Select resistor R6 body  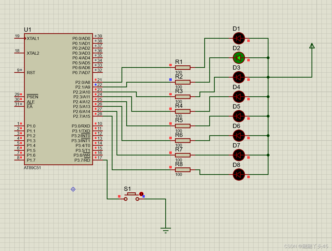point(183,140)
